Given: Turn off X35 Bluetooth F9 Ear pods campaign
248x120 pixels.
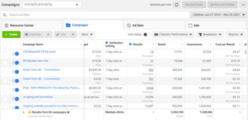Looking at the screenshot, I should click(15, 54).
